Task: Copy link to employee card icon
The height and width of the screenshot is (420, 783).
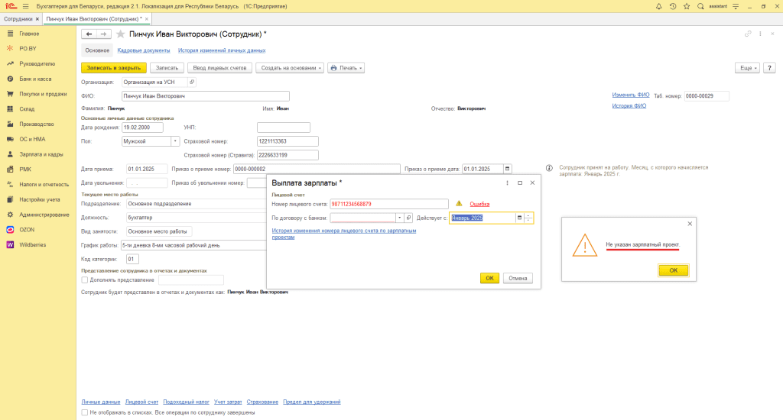Action: 748,34
